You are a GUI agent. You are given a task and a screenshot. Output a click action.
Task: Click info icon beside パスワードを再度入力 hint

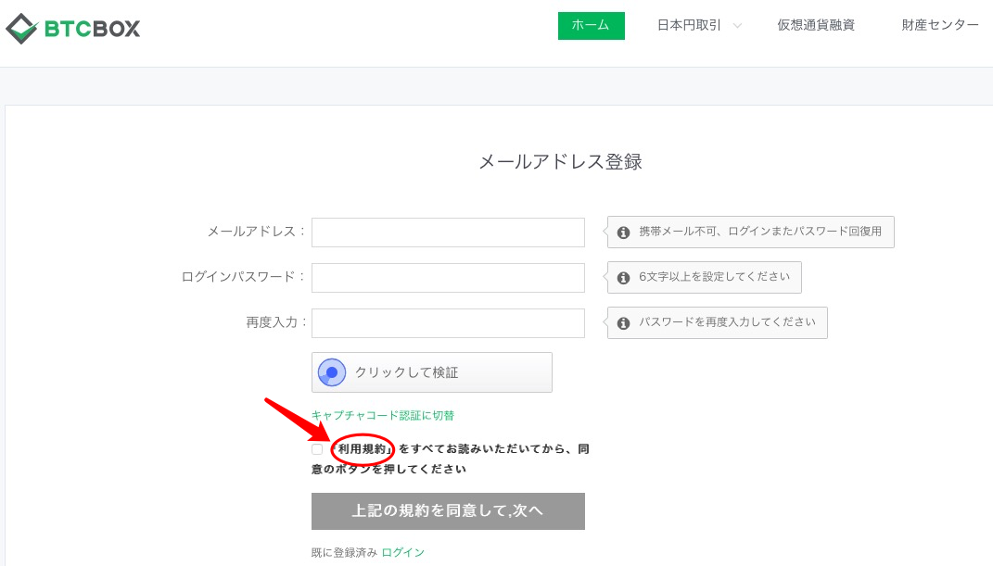click(623, 323)
